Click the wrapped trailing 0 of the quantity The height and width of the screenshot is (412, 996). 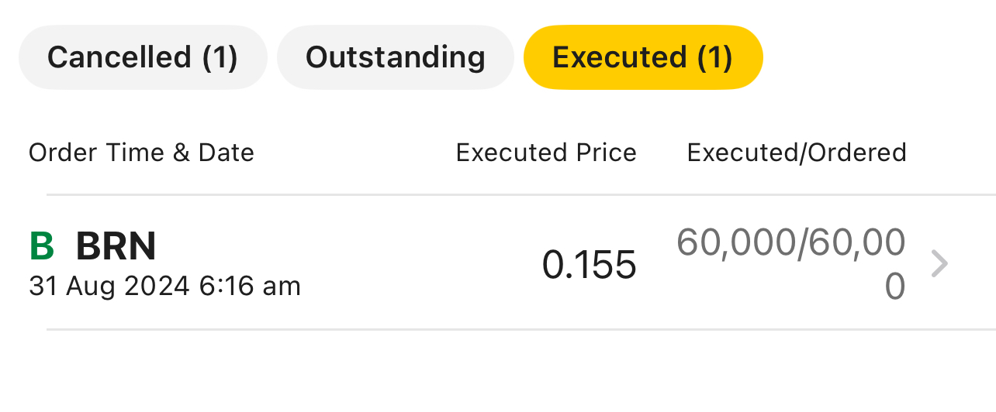894,287
